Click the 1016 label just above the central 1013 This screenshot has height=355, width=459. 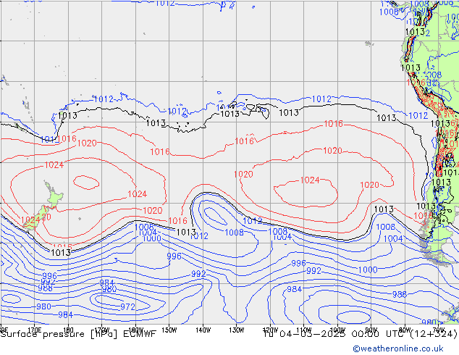[177, 220]
